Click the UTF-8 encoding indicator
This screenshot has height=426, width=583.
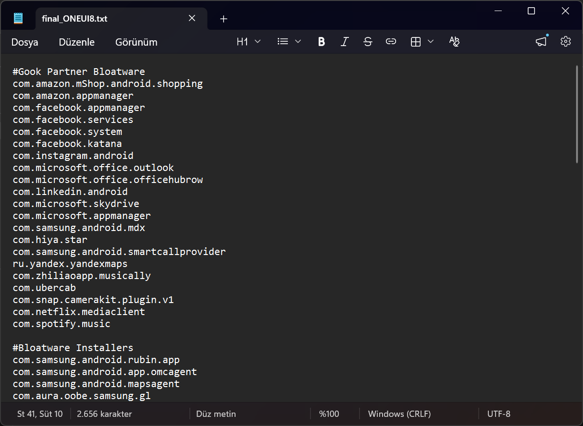coord(499,414)
